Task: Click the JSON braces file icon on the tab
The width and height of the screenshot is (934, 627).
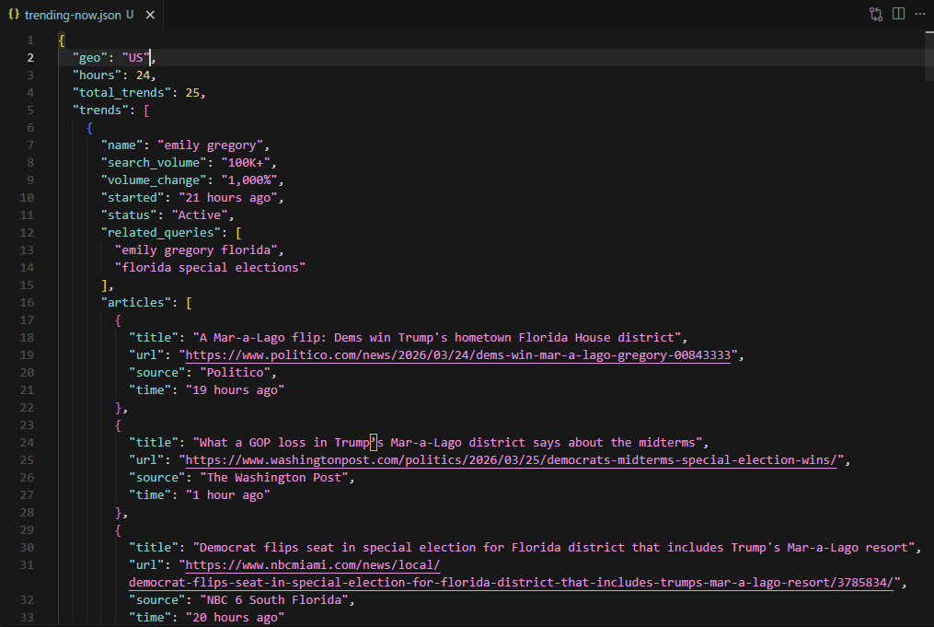Action: pyautogui.click(x=16, y=14)
